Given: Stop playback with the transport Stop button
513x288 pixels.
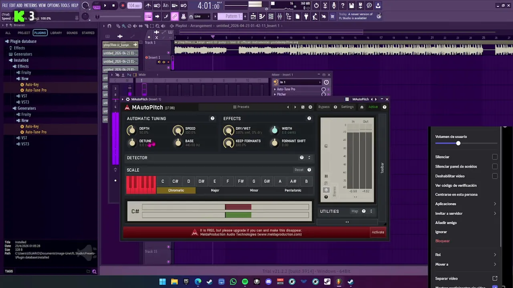Looking at the screenshot, I should [x=113, y=6].
